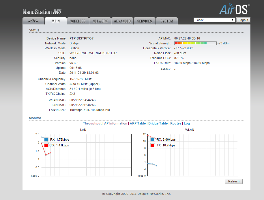
Task: Click Wireless Mode value Station
Action: click(x=74, y=48)
